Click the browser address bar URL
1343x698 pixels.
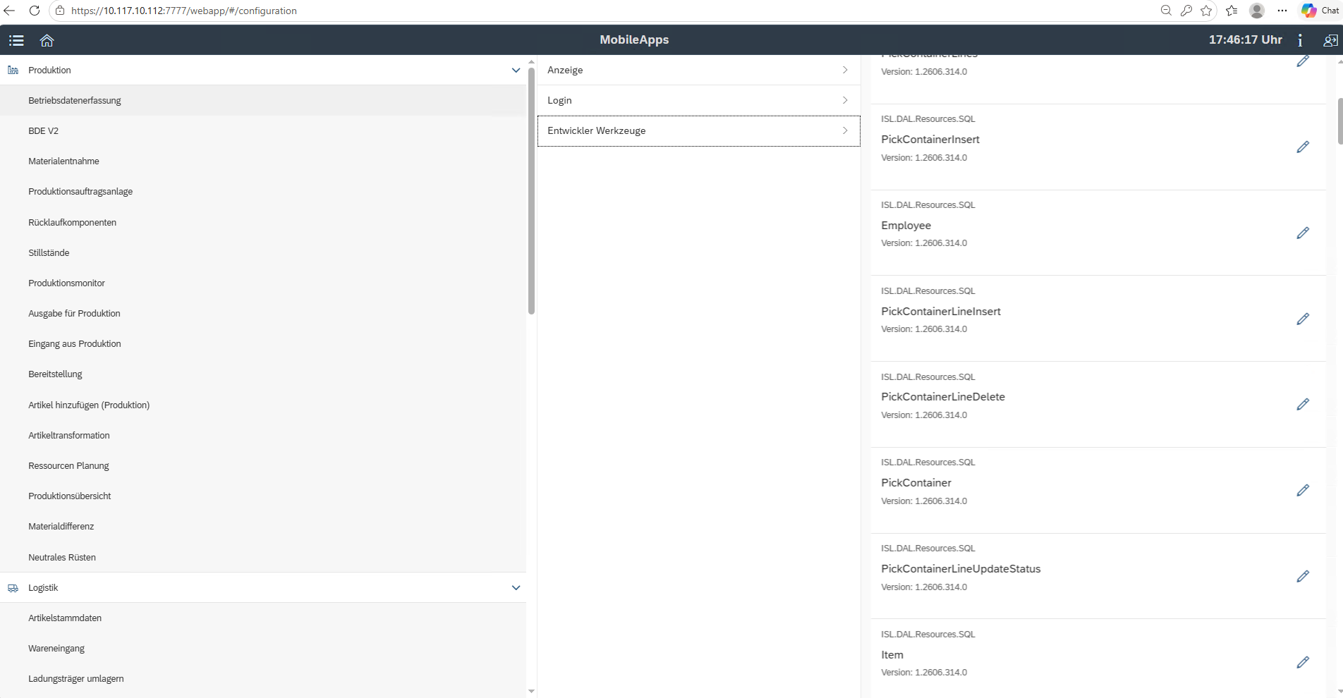click(x=183, y=11)
